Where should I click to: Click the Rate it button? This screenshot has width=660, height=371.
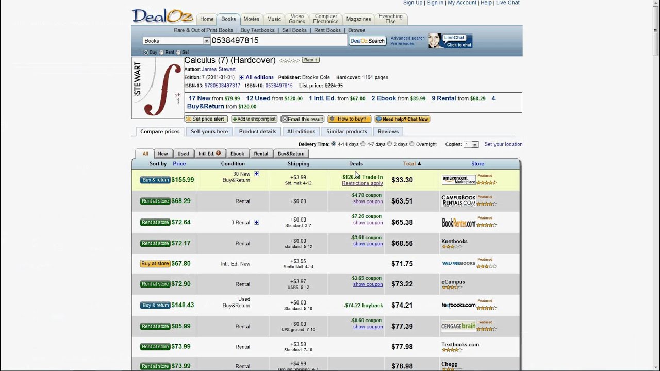[310, 60]
